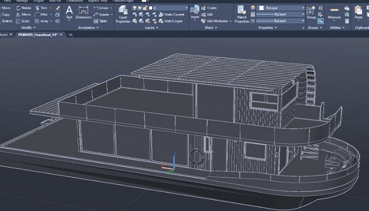Insert a Table

point(100,21)
